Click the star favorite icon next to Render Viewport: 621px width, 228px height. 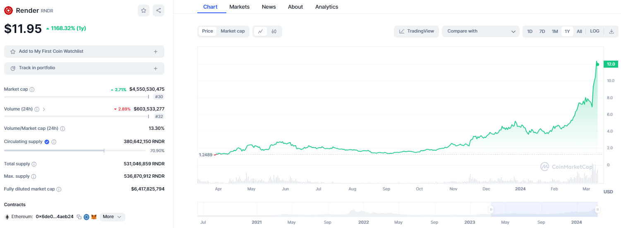[x=144, y=11]
